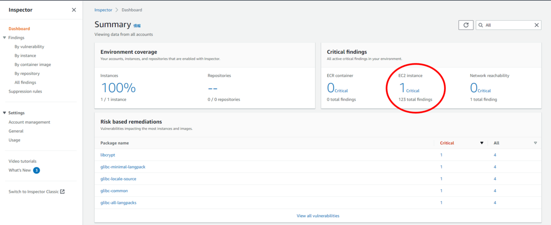Click into the search input field showing All
This screenshot has height=225, width=551.
pos(508,25)
